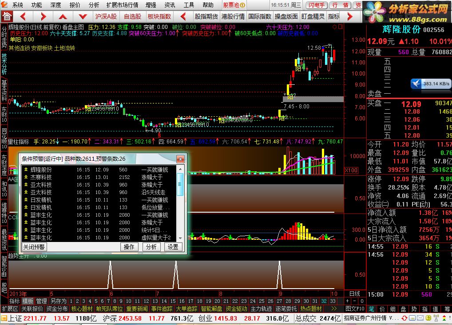Open the 扩展市场行情 menu
Image resolution: width=452 pixels, height=325 pixels.
coord(122,5)
